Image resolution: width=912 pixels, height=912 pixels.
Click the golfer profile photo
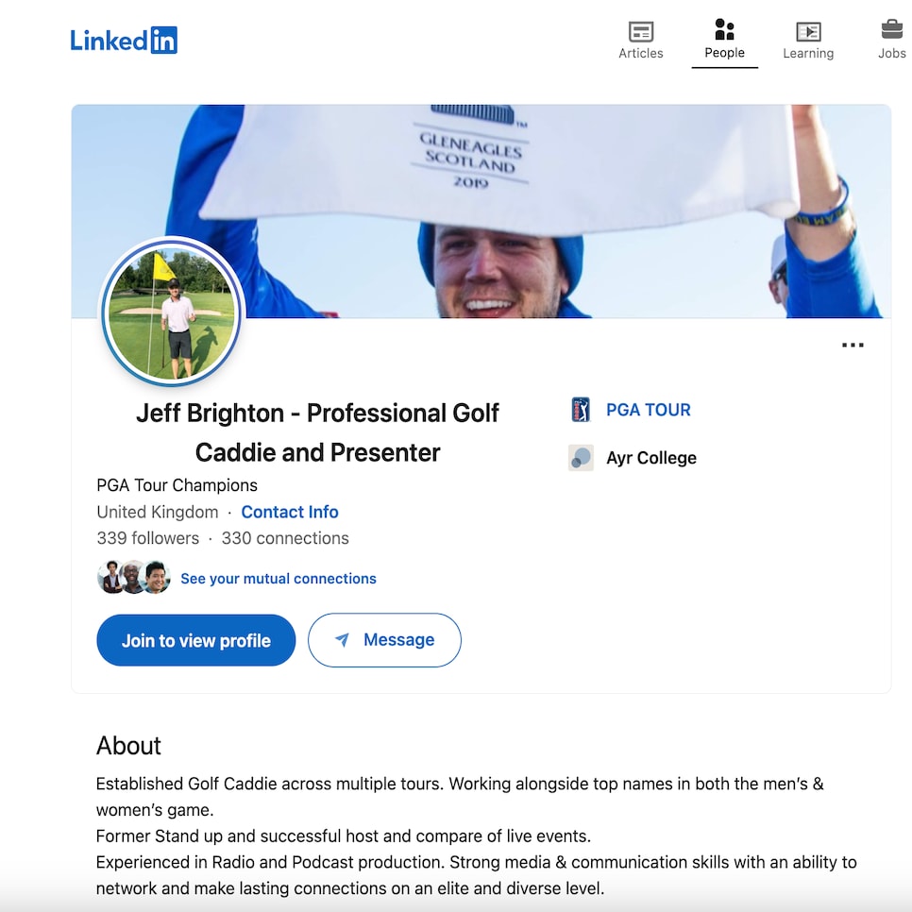point(172,313)
